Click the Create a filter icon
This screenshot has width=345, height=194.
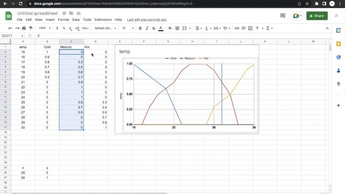pos(257,28)
